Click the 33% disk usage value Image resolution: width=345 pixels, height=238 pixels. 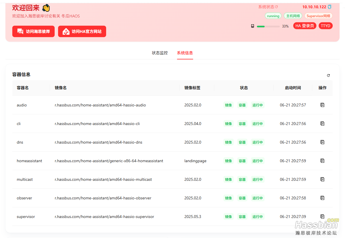[x=285, y=26]
